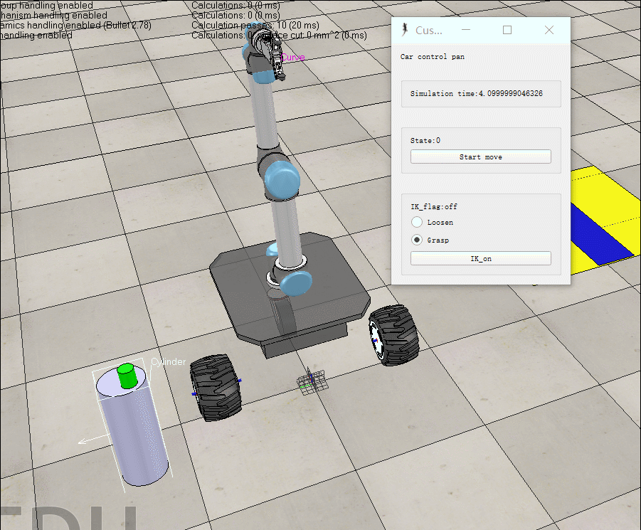641x530 pixels.
Task: Select the front left tire of the car
Action: click(216, 388)
